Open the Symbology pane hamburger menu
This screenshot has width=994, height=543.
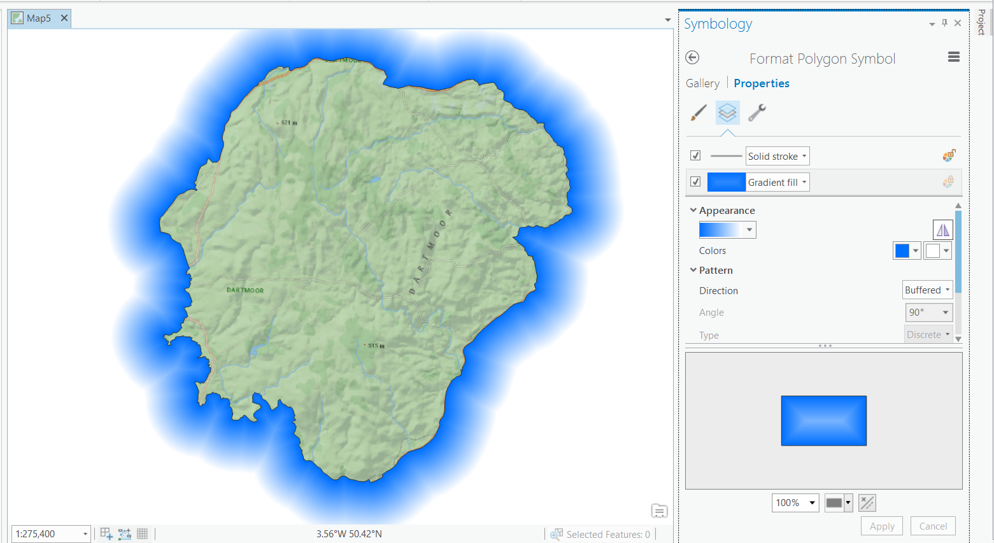pyautogui.click(x=953, y=57)
